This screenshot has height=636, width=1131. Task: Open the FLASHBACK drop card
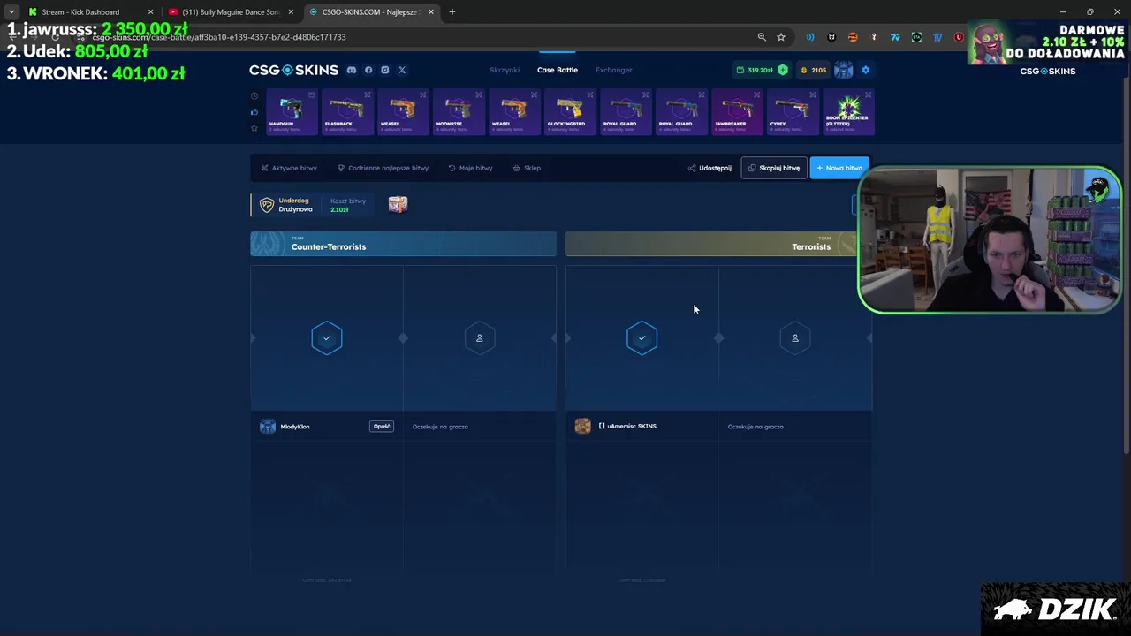click(347, 112)
